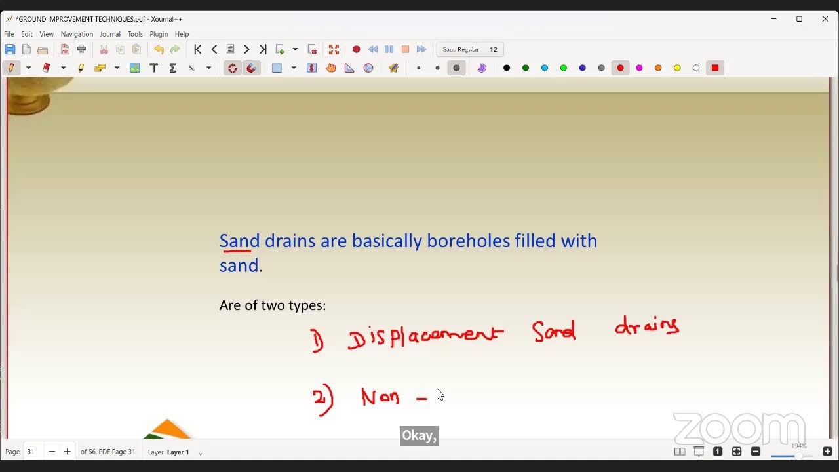This screenshot has width=839, height=472.
Task: Click the Print icon
Action: click(x=81, y=49)
